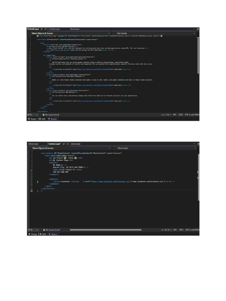Image resolution: width=226 pixels, height=301 pixels.
Task: Click the vertical scrollbar thumb in the top editor
Action: (x=198, y=55)
